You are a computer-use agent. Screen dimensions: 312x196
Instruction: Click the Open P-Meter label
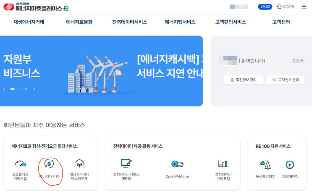click(x=177, y=177)
